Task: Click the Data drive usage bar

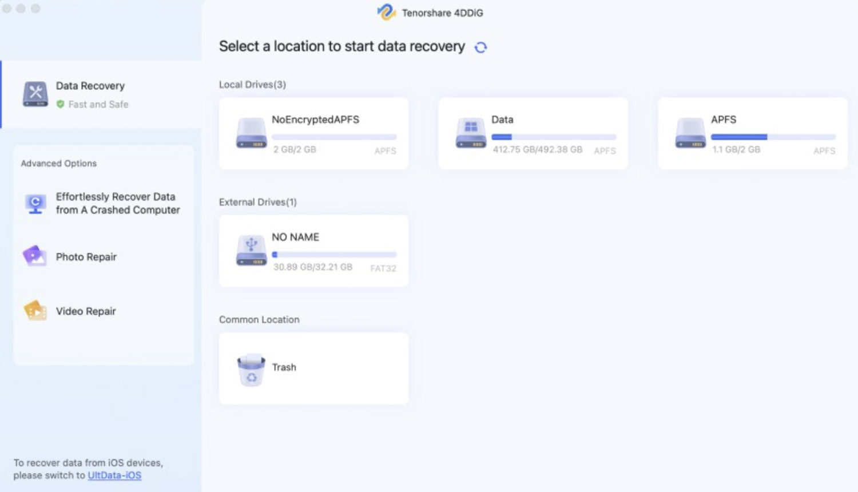Action: point(554,137)
